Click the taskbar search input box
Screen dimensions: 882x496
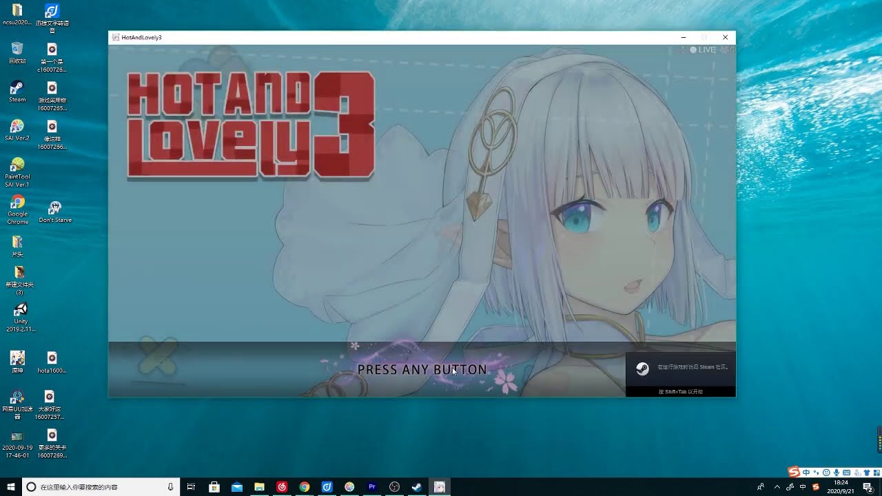point(101,487)
